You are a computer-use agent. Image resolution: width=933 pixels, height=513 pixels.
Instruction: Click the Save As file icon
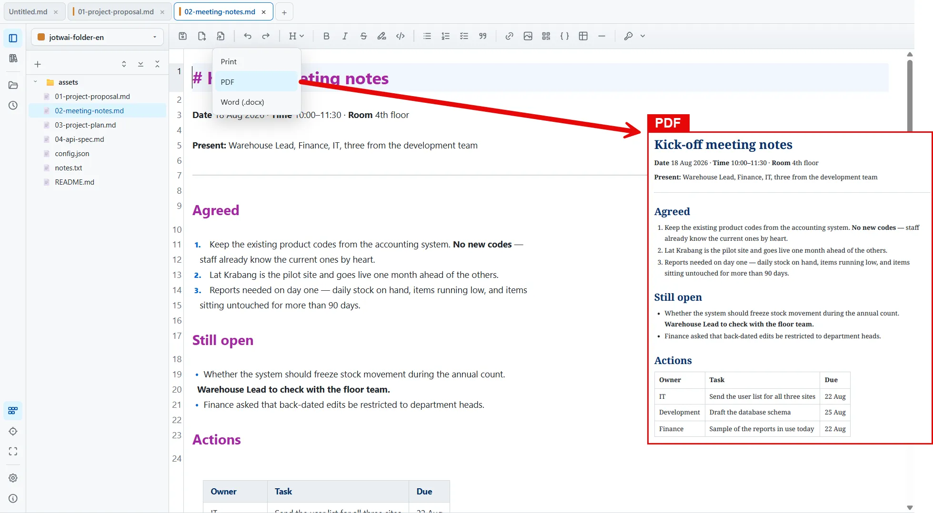pyautogui.click(x=201, y=36)
